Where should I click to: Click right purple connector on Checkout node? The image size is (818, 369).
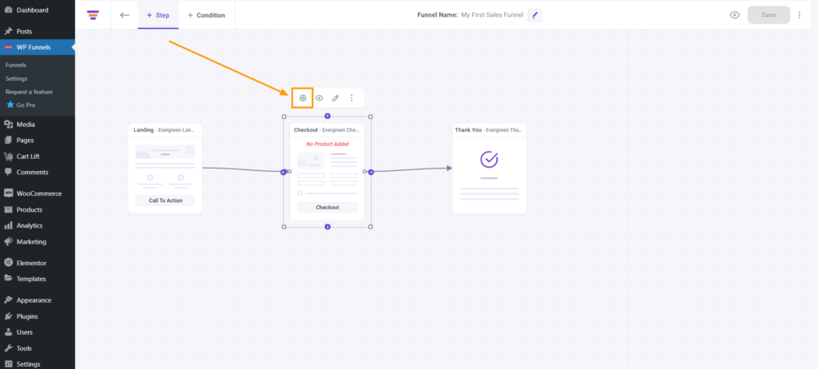coord(371,172)
